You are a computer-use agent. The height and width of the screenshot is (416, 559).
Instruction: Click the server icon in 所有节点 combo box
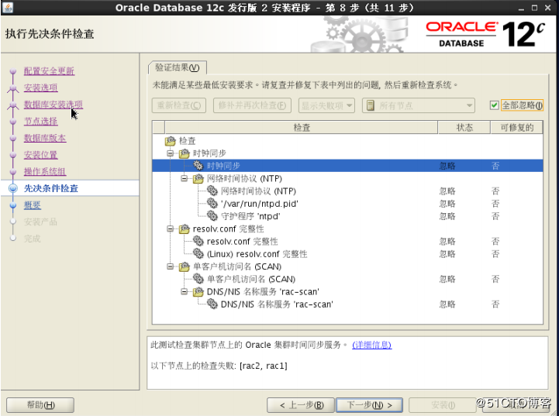[x=371, y=105]
